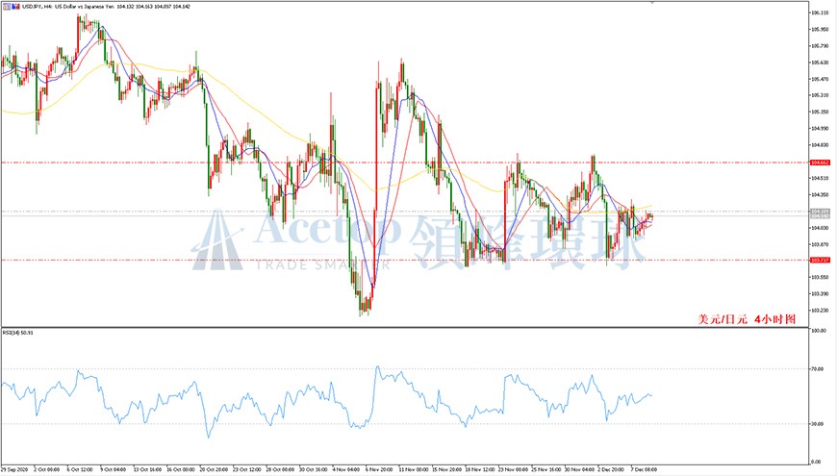Click the 105.470 price axis label
This screenshot has height=476, width=837.
pos(820,79)
